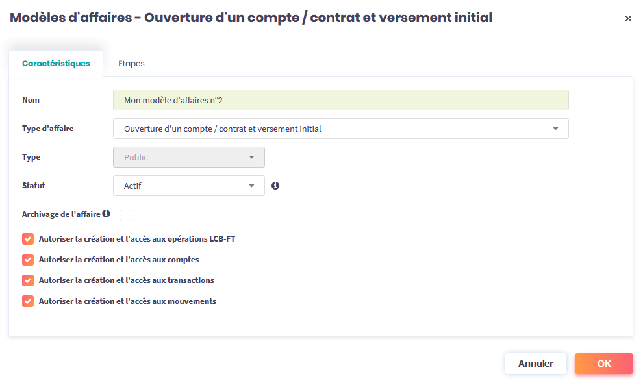Disable creation and access to transactions

pyautogui.click(x=28, y=280)
